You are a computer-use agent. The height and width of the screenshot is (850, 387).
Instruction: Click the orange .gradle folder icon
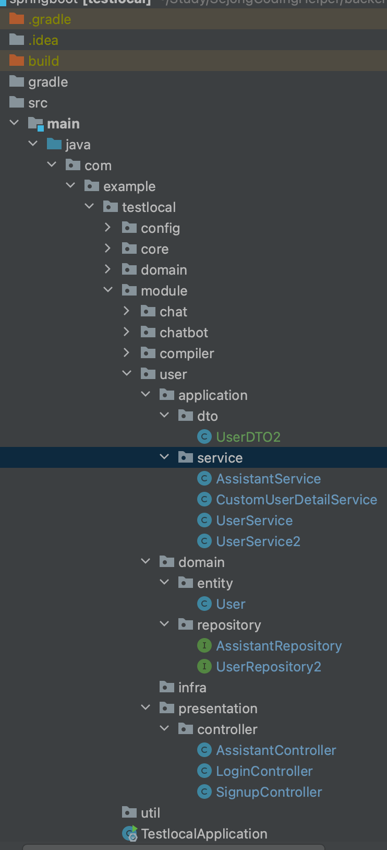tap(17, 19)
